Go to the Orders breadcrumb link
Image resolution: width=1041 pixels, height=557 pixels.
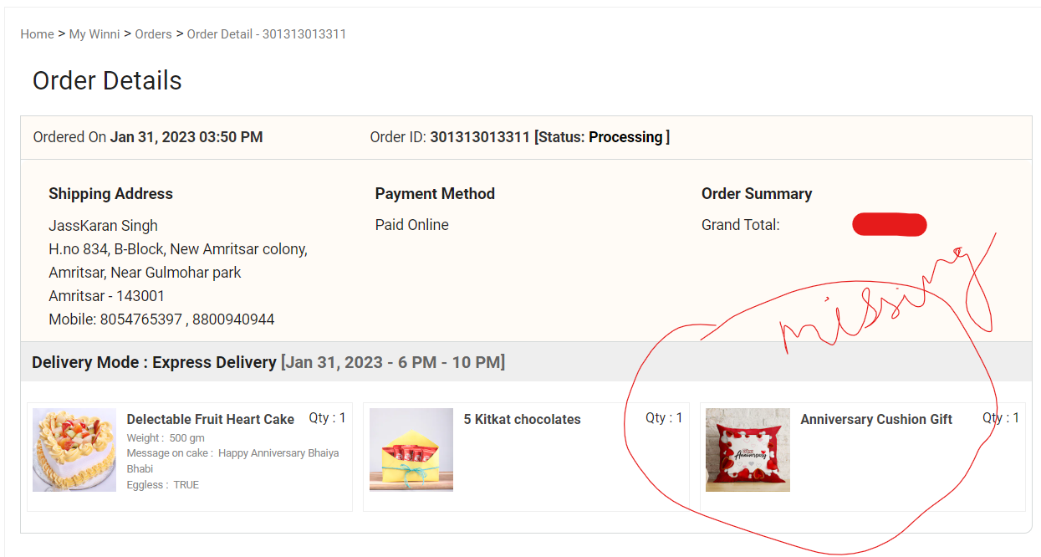point(153,34)
